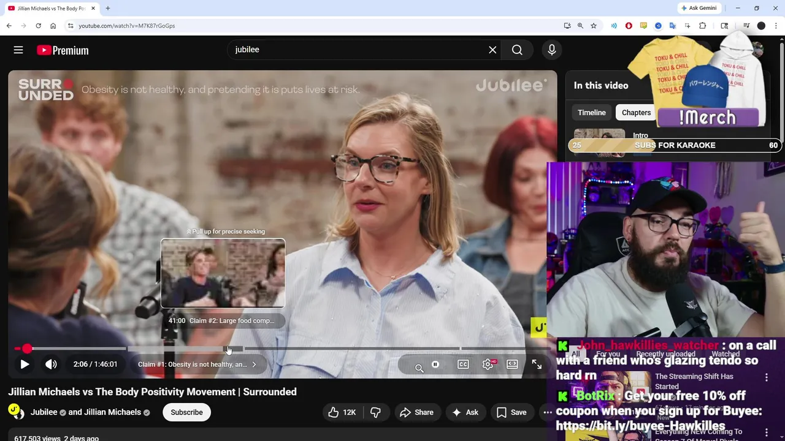Go to YouTube Premium home logo

[x=63, y=50]
